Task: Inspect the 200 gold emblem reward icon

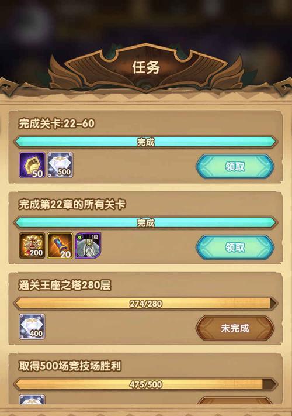Action: [x=32, y=246]
